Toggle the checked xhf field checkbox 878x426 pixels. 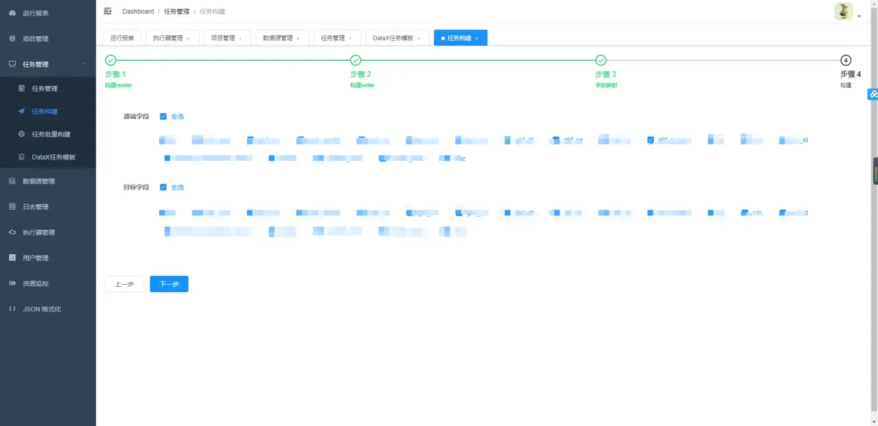click(x=650, y=140)
